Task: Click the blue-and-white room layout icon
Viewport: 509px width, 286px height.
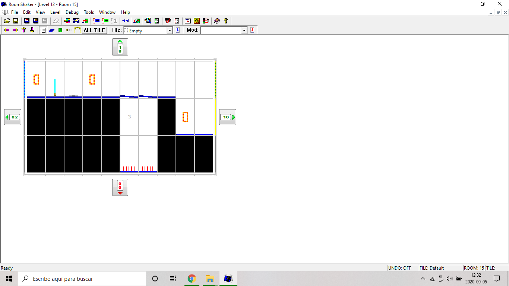Action: (x=76, y=21)
